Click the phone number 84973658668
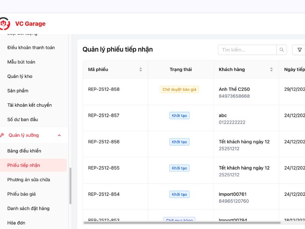 [x=234, y=96]
